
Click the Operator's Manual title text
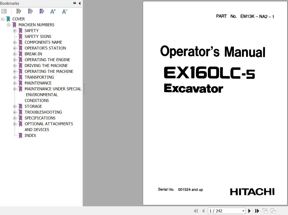[213, 52]
